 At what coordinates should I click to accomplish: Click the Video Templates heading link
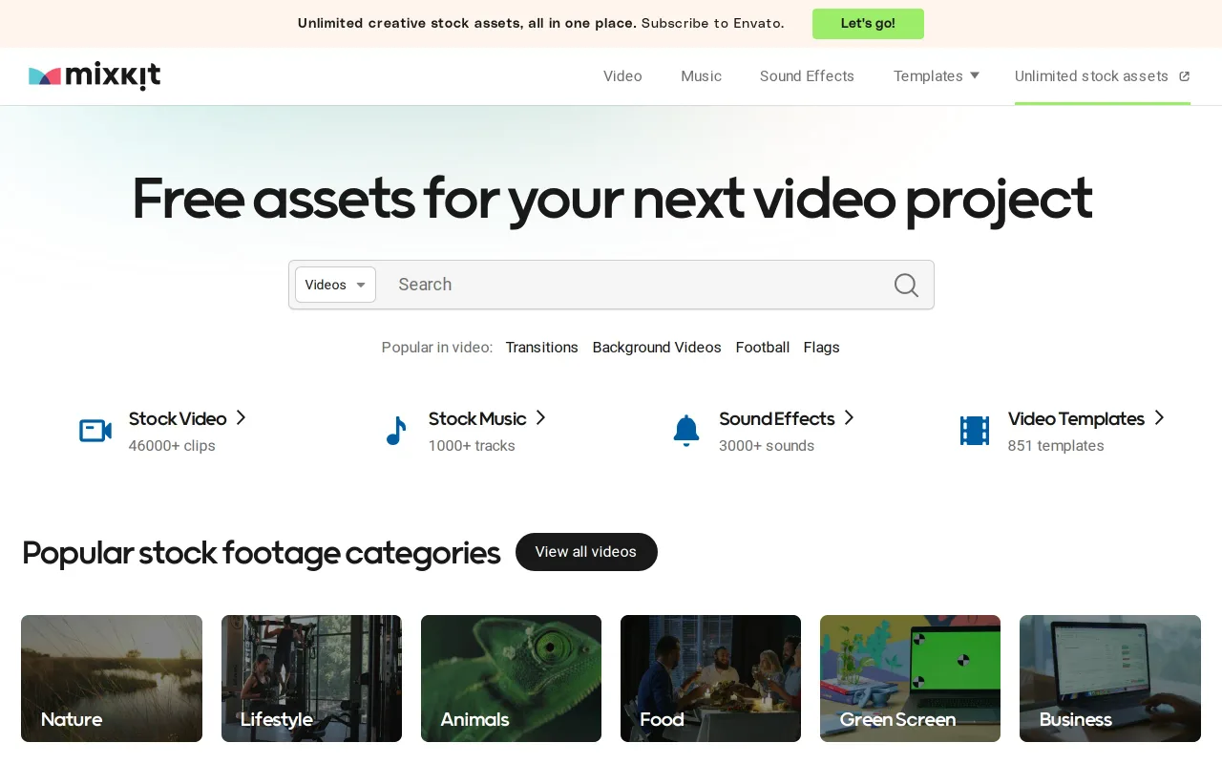1076,418
